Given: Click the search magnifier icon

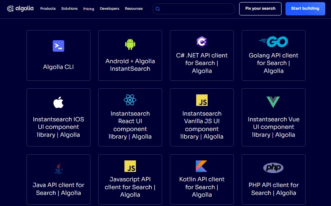Looking at the screenshot, I should [158, 9].
